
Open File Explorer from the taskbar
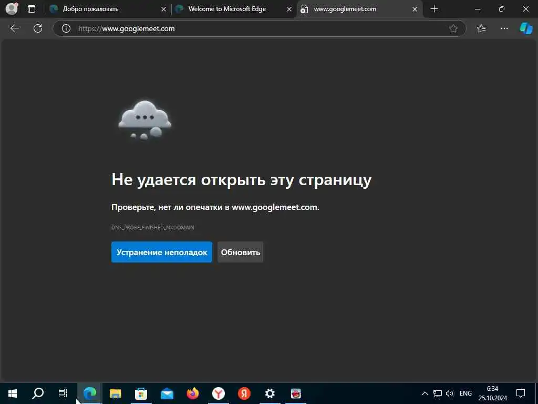point(115,393)
